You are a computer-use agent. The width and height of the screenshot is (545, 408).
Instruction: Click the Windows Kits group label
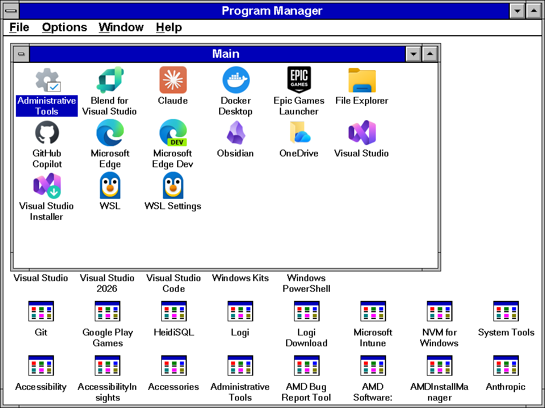click(x=240, y=278)
